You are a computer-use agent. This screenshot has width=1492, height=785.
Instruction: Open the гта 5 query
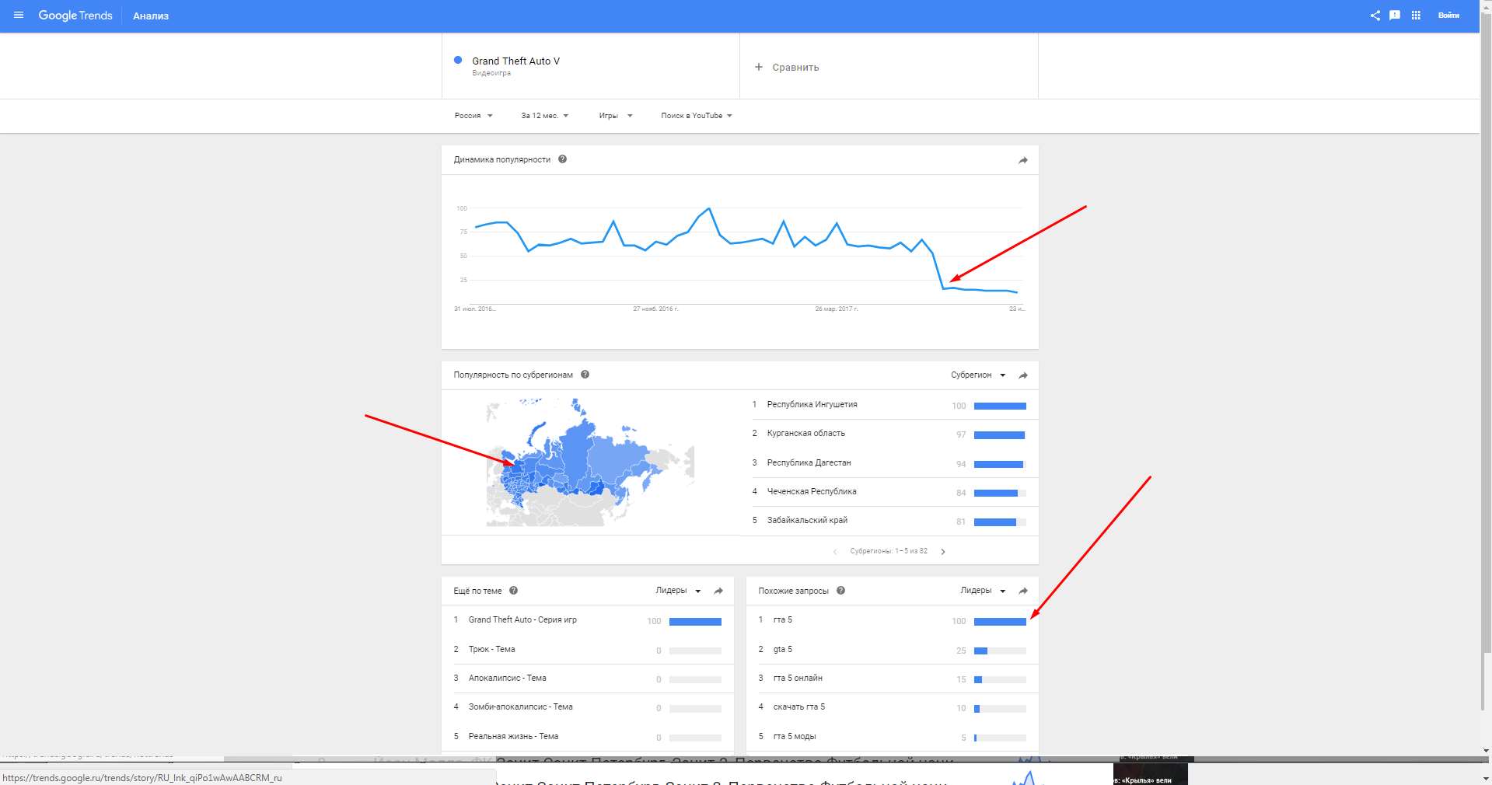(783, 620)
